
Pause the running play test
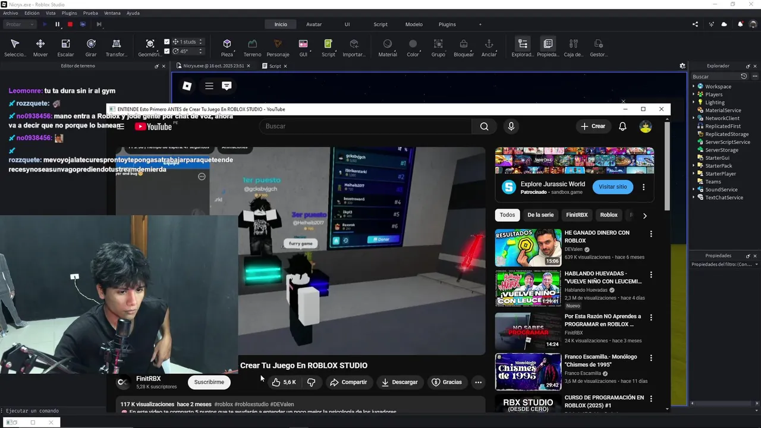(x=58, y=24)
